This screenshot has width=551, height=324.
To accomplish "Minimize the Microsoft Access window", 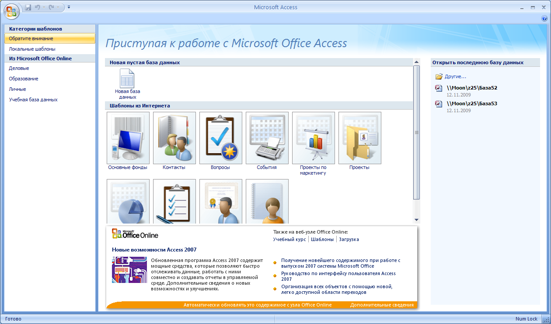I will click(522, 7).
